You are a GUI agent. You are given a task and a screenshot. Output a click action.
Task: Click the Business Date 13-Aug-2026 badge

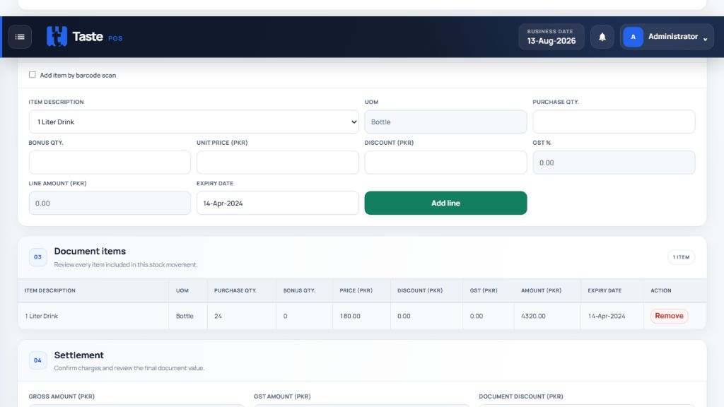pos(551,37)
